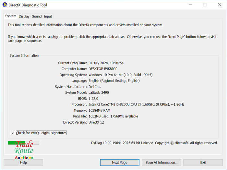Click the language value English (Regional Setting: English)
227x170 pixels.
coord(114,81)
